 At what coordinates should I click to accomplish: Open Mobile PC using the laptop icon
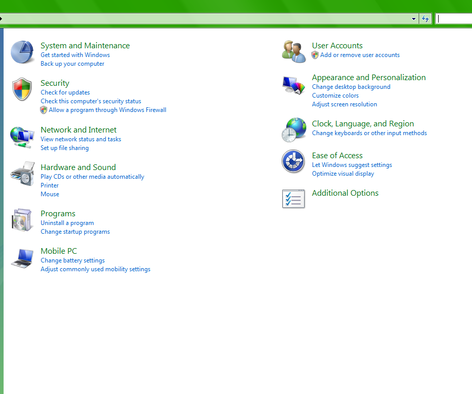pyautogui.click(x=22, y=257)
